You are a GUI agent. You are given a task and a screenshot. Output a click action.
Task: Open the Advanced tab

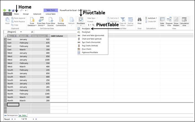(x=37, y=14)
